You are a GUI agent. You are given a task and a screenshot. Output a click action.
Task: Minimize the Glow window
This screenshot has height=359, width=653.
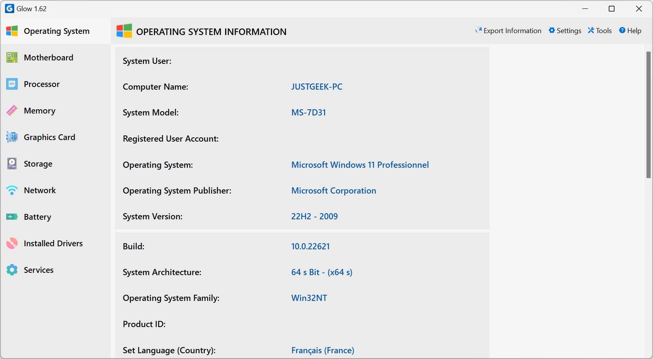(x=585, y=8)
